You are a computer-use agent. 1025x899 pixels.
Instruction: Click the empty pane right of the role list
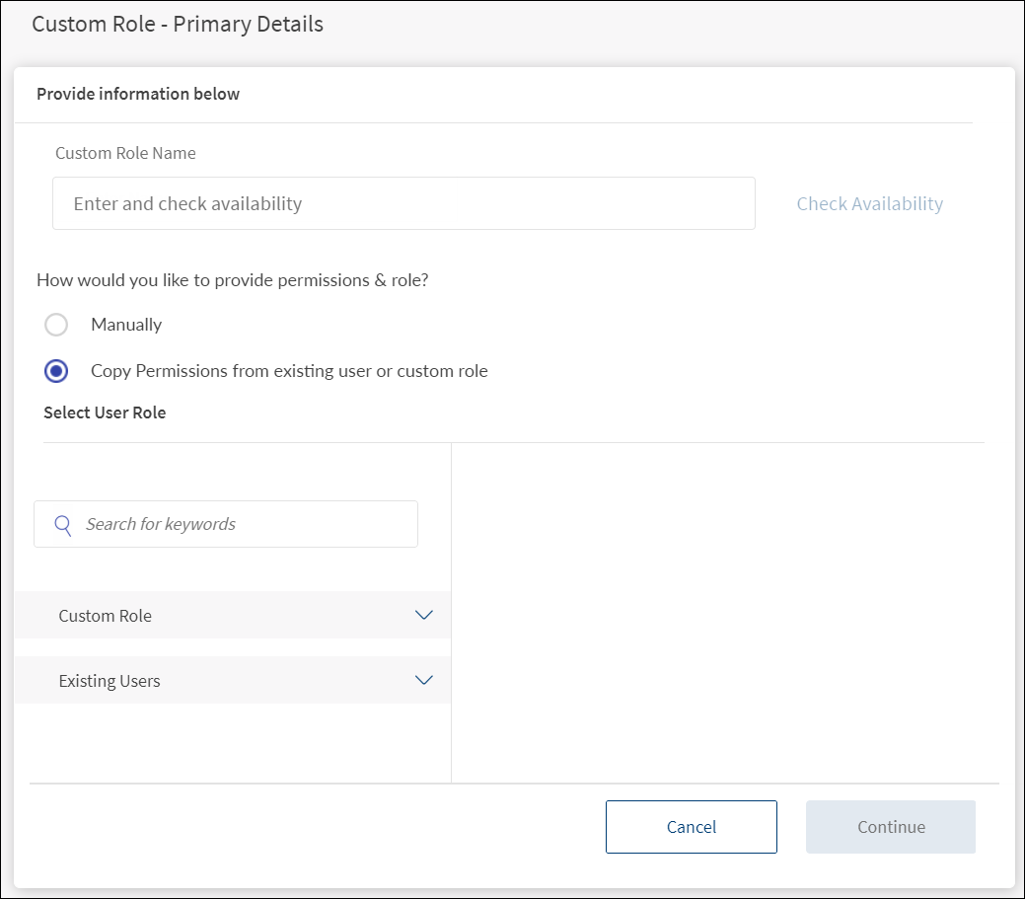click(717, 612)
